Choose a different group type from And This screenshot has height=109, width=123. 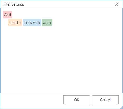[7, 15]
